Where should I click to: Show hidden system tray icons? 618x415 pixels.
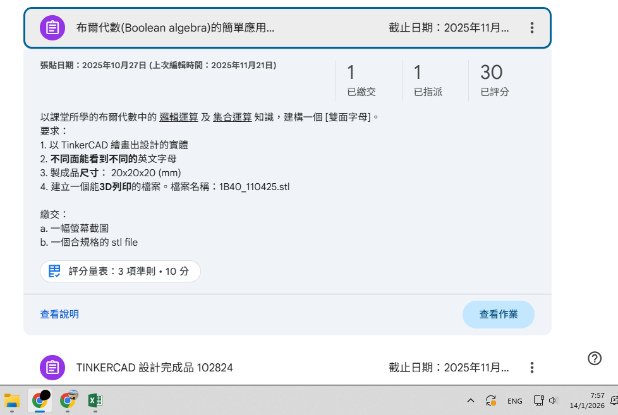(x=470, y=400)
